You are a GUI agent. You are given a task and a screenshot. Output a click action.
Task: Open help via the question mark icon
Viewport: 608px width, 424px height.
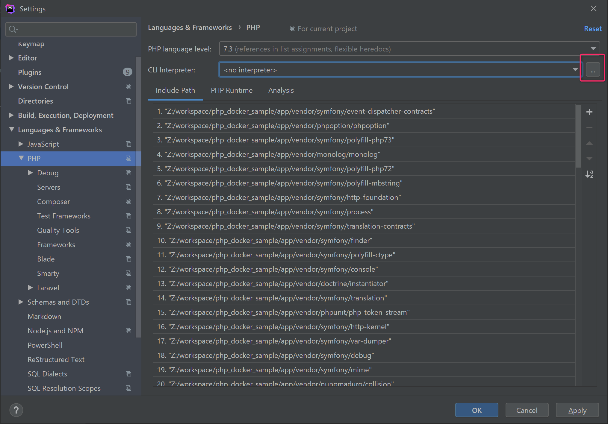point(16,410)
